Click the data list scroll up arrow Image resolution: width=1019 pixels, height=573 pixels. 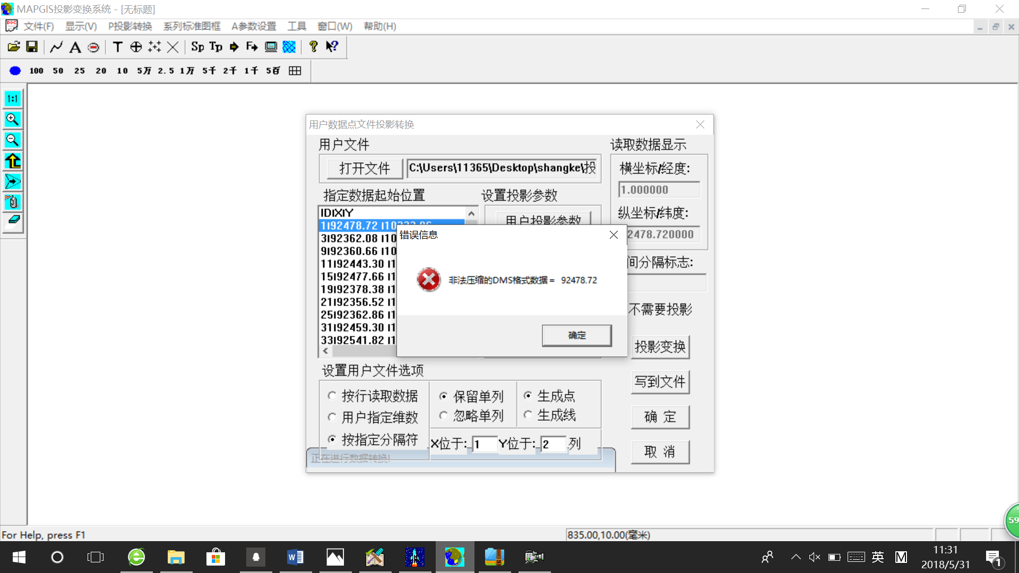(471, 213)
